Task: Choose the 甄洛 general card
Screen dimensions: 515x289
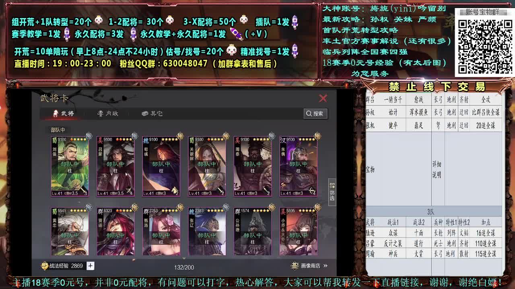Action: [161, 231]
